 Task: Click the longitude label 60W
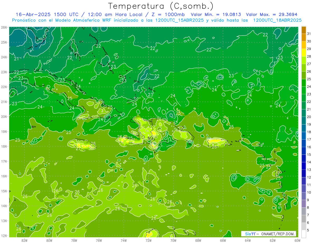click(297, 241)
